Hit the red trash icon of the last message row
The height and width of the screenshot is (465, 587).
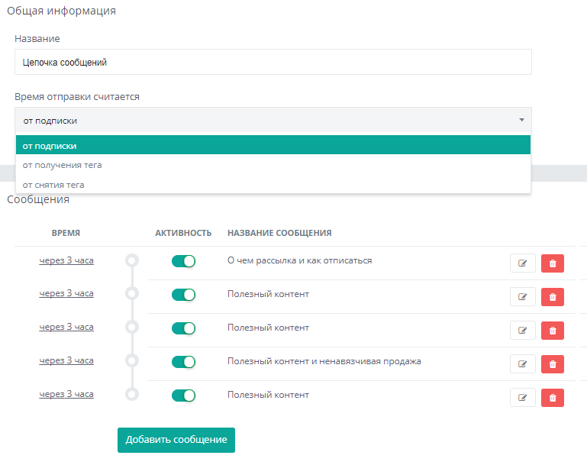(x=553, y=398)
